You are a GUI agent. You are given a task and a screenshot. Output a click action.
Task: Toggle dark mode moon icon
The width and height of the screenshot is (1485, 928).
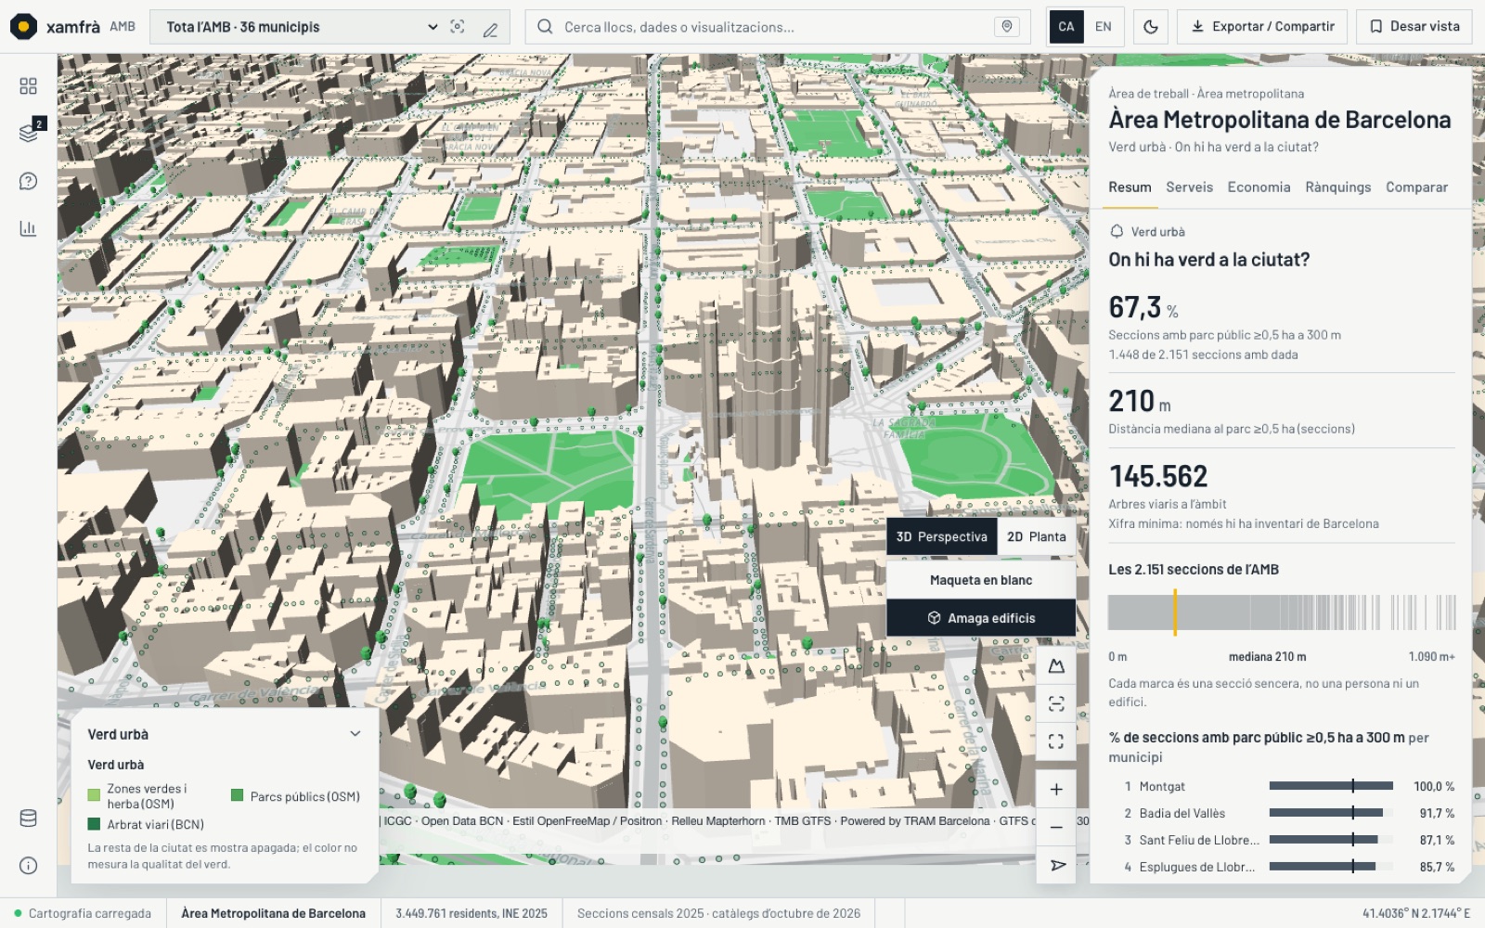click(x=1151, y=27)
